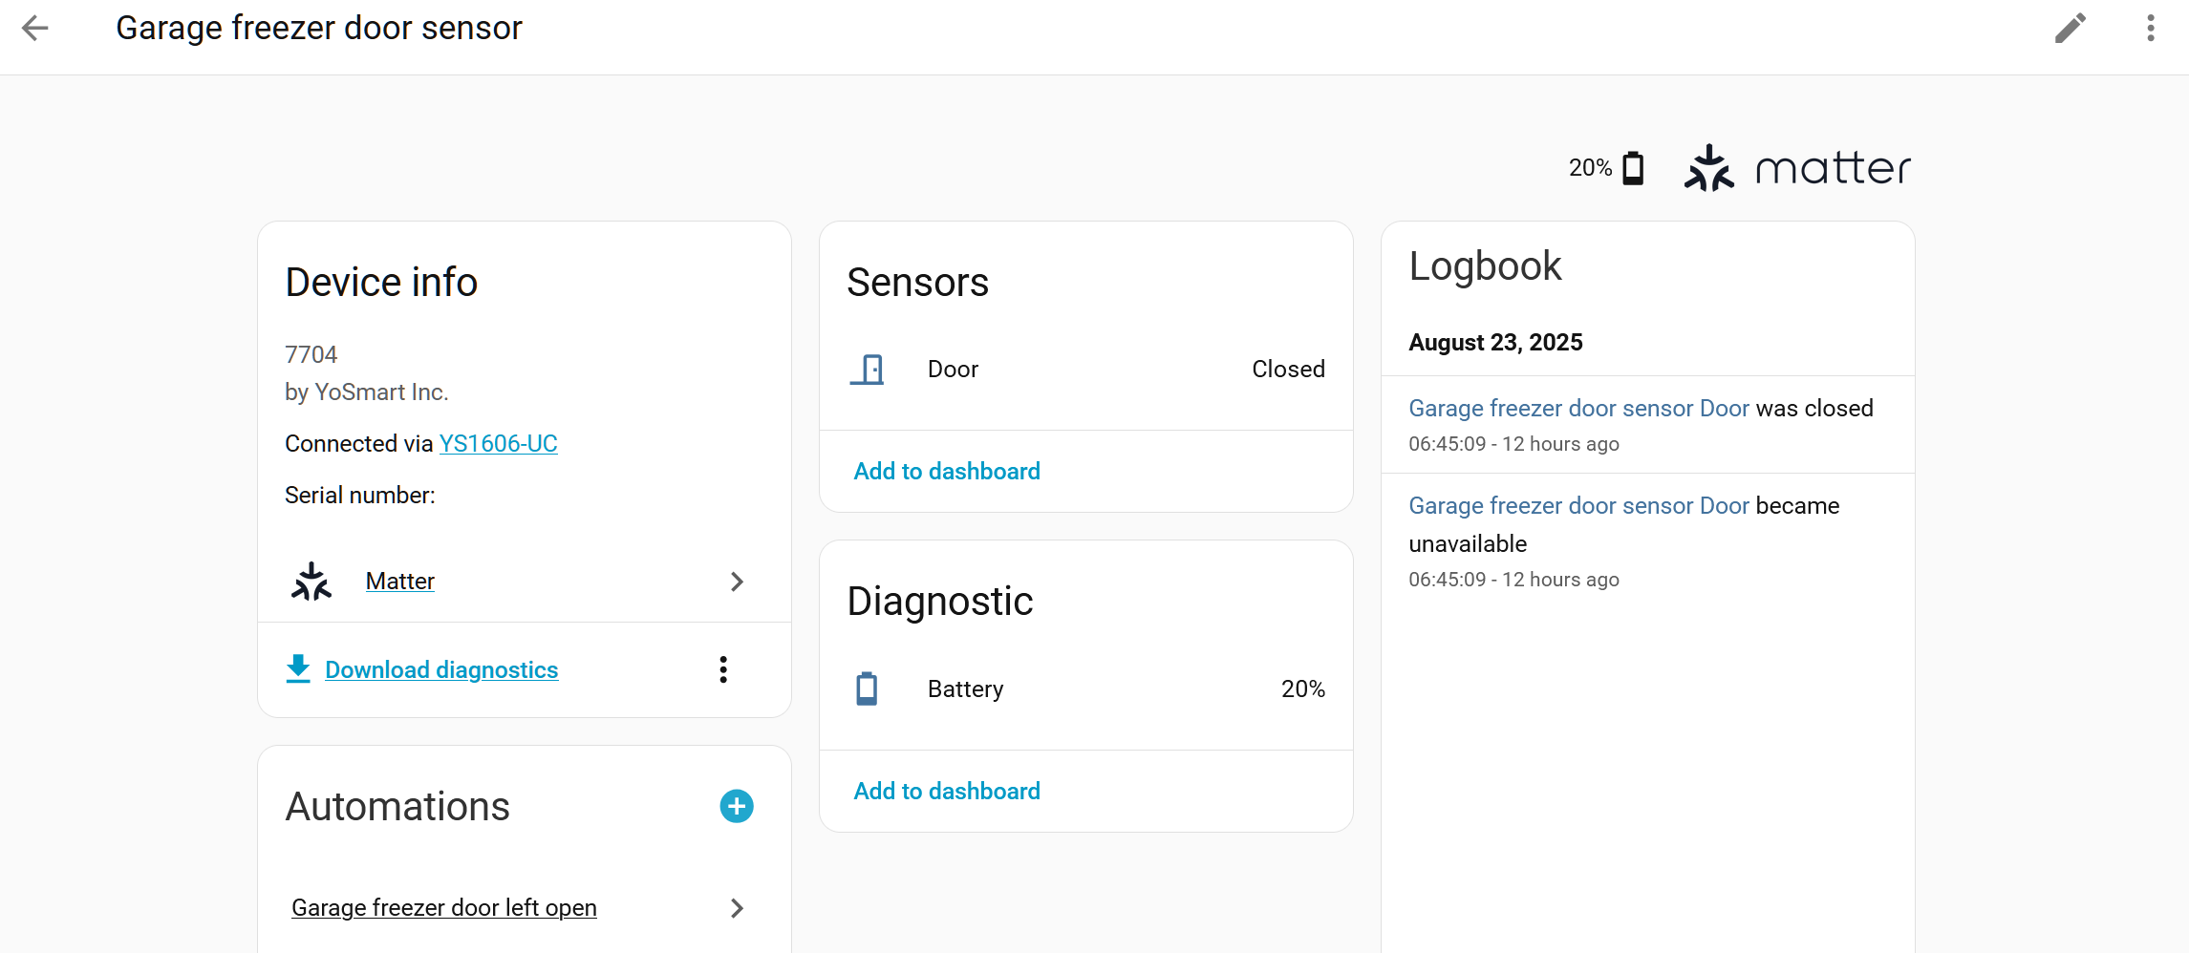Add a new automation with plus icon
Viewport: 2189px width, 953px height.
click(x=736, y=806)
